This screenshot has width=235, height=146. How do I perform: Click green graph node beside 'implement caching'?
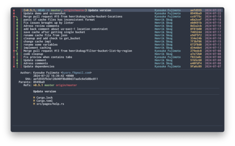tap(17, 48)
